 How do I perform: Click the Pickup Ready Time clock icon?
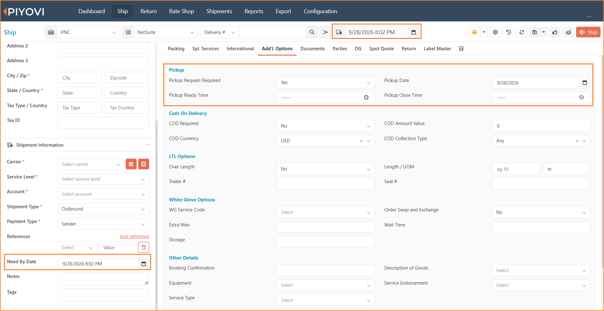pos(366,97)
